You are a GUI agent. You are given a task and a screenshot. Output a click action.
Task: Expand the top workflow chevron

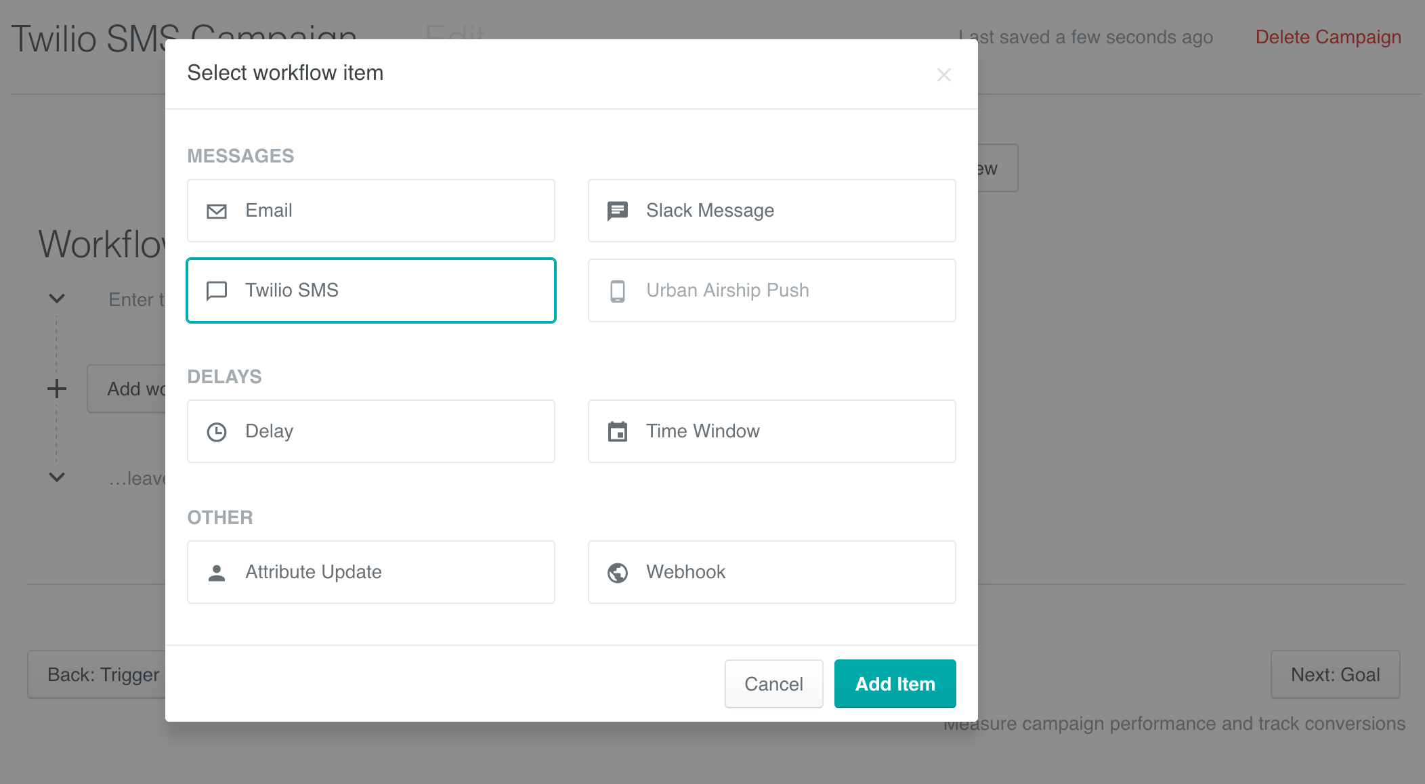tap(57, 299)
